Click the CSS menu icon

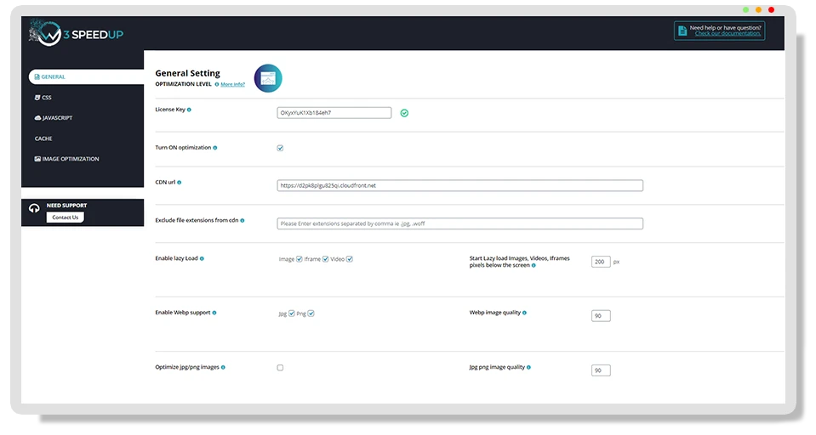[37, 98]
